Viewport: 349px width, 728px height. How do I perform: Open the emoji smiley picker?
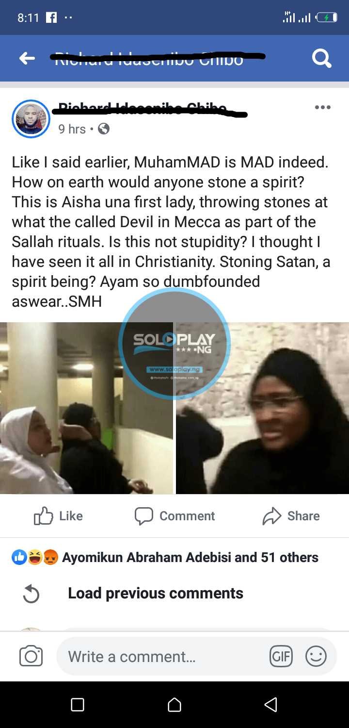(316, 657)
